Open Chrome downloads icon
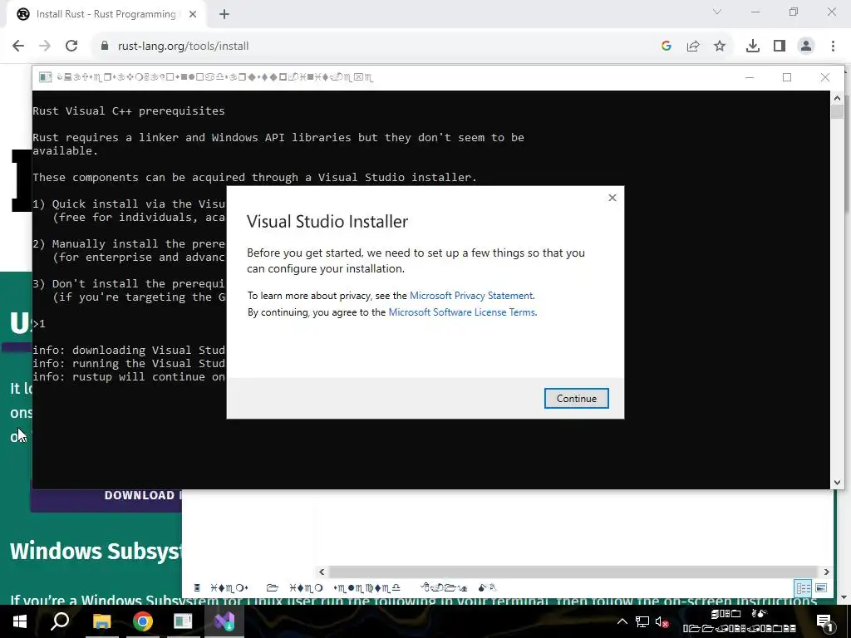This screenshot has width=851, height=638. pos(753,47)
